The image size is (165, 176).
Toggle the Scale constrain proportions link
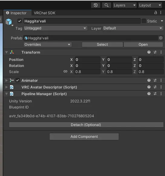point(65,71)
